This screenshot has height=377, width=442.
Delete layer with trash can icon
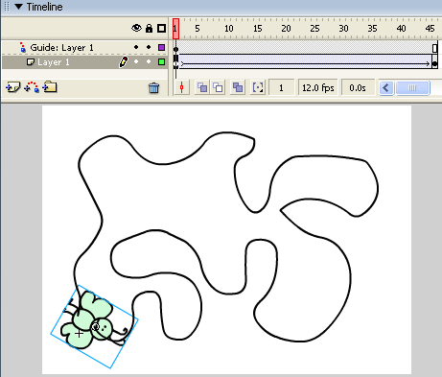(x=153, y=87)
